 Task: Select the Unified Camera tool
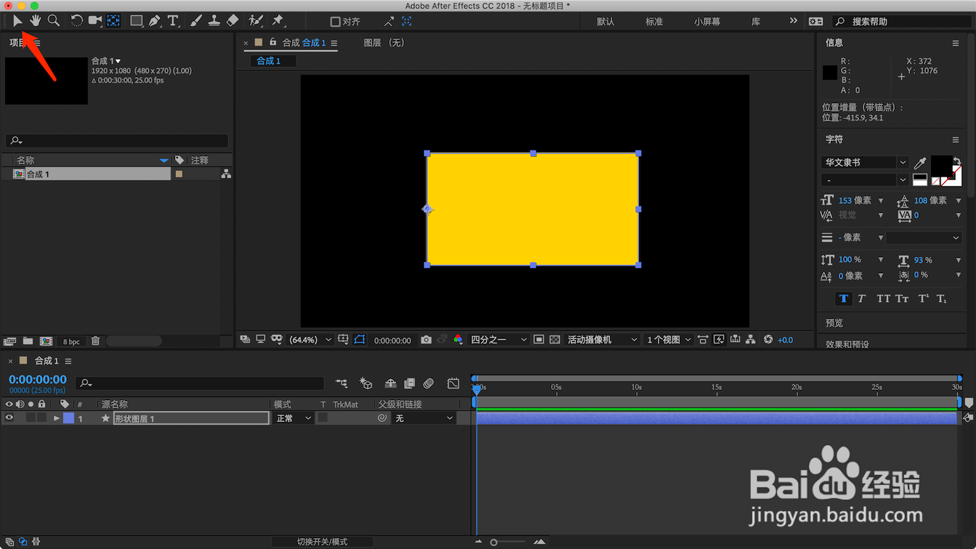(x=95, y=20)
